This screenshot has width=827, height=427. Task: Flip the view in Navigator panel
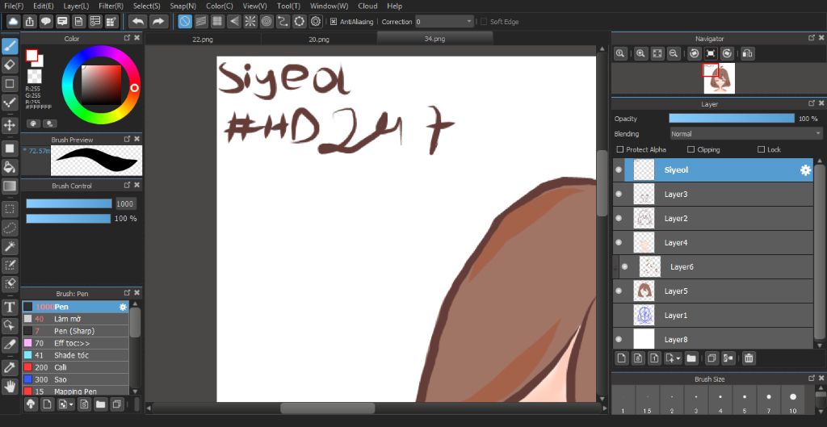coord(747,53)
